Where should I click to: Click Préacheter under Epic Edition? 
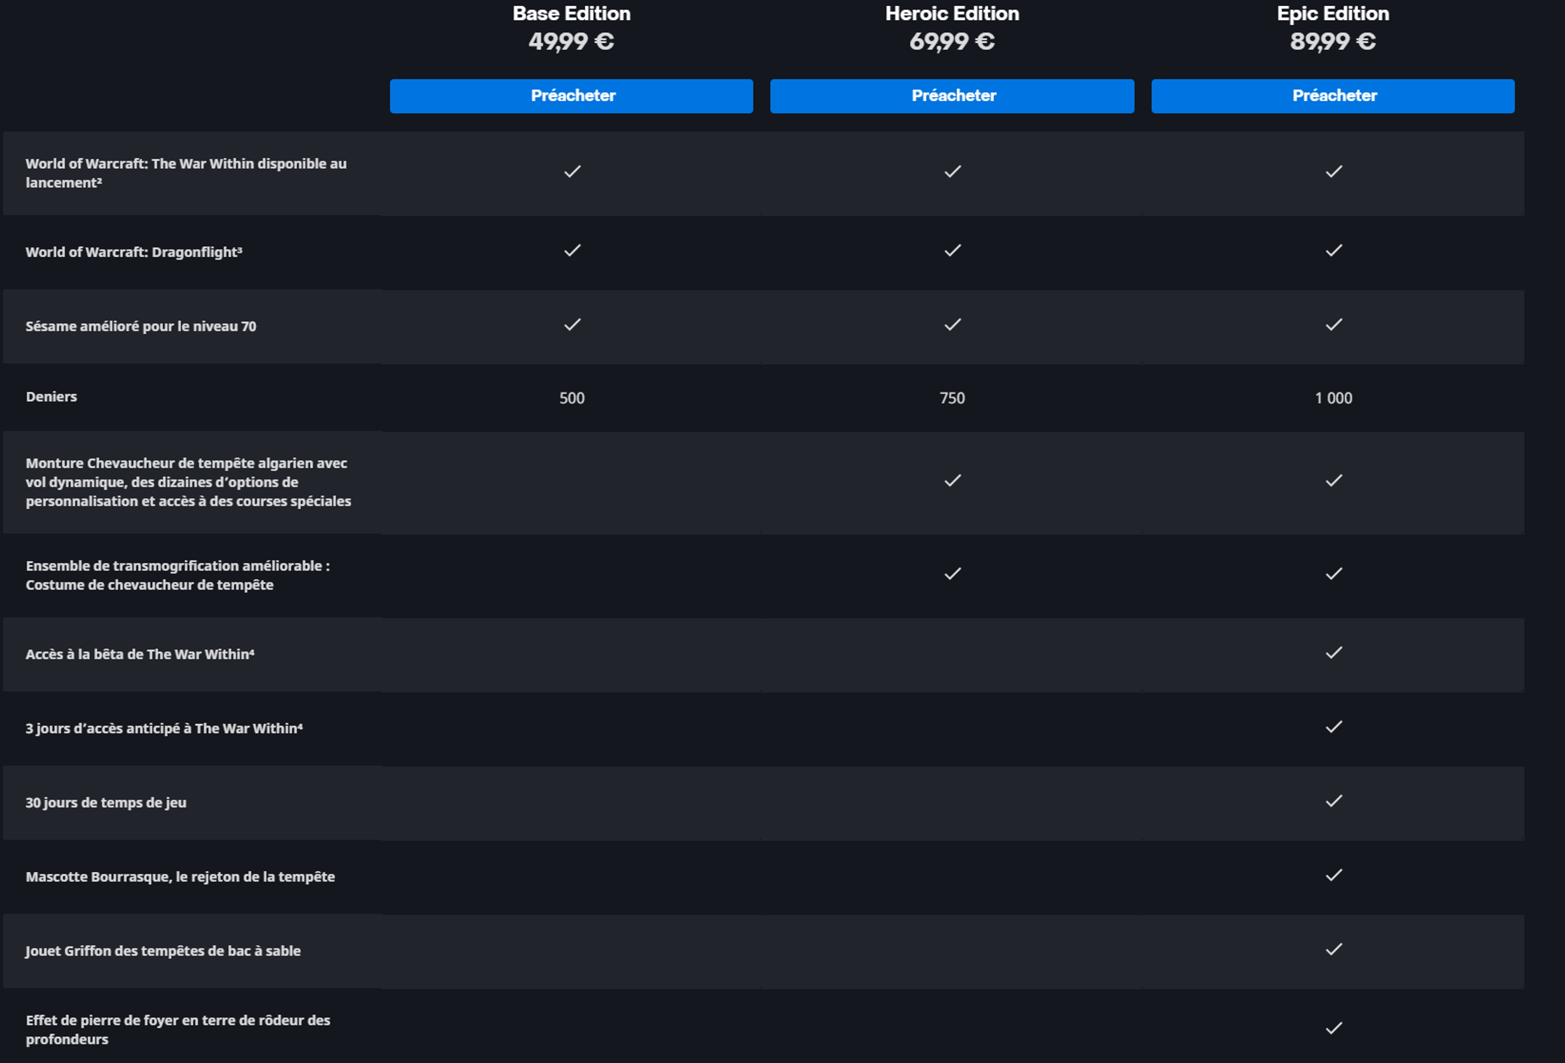[x=1333, y=96]
